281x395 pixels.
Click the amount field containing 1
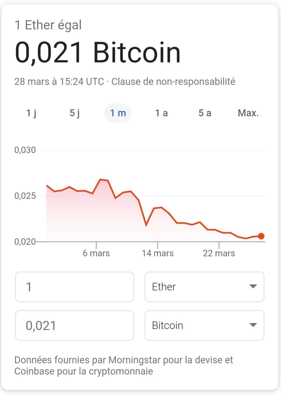coord(75,287)
